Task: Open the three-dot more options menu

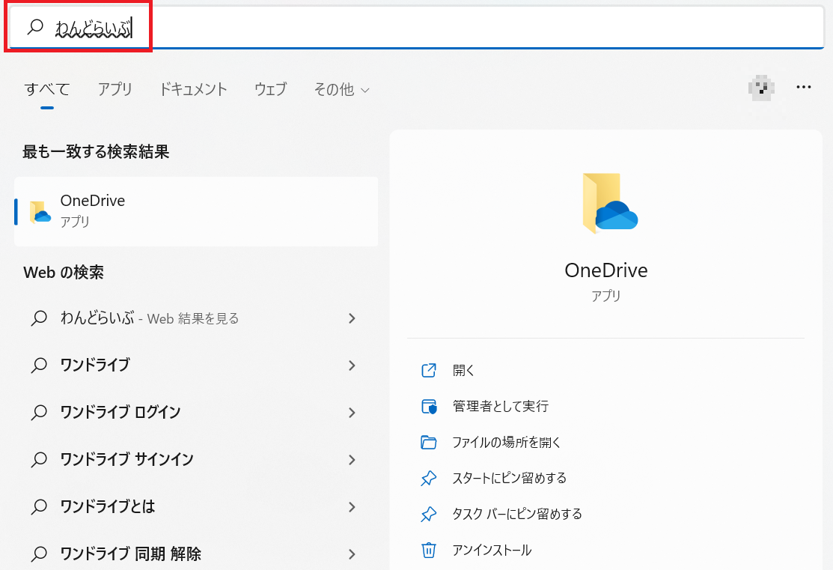Action: pos(804,88)
